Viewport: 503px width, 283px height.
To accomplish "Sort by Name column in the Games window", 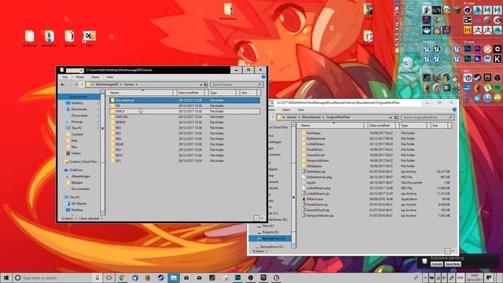I will tap(141, 93).
